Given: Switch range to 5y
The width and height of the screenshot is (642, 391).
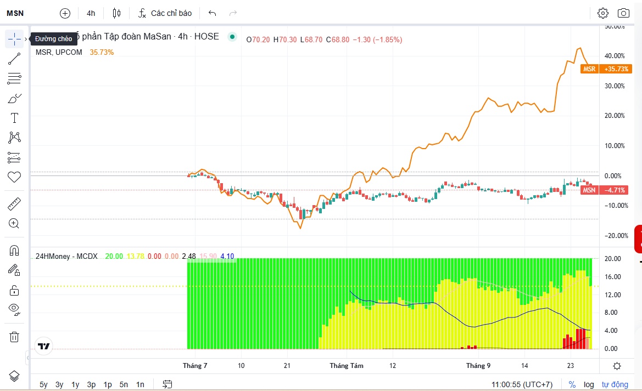Looking at the screenshot, I should point(43,384).
